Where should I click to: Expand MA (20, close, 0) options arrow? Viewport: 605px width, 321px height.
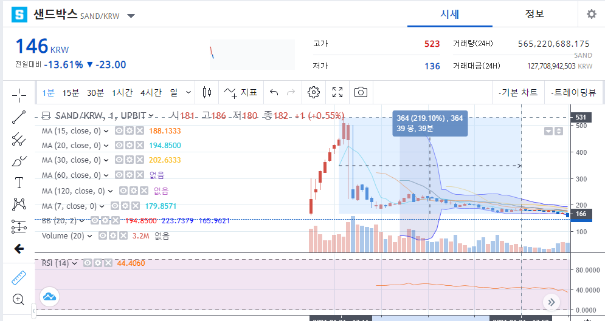coord(106,146)
